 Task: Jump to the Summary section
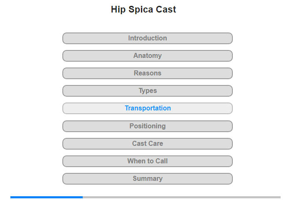[148, 179]
